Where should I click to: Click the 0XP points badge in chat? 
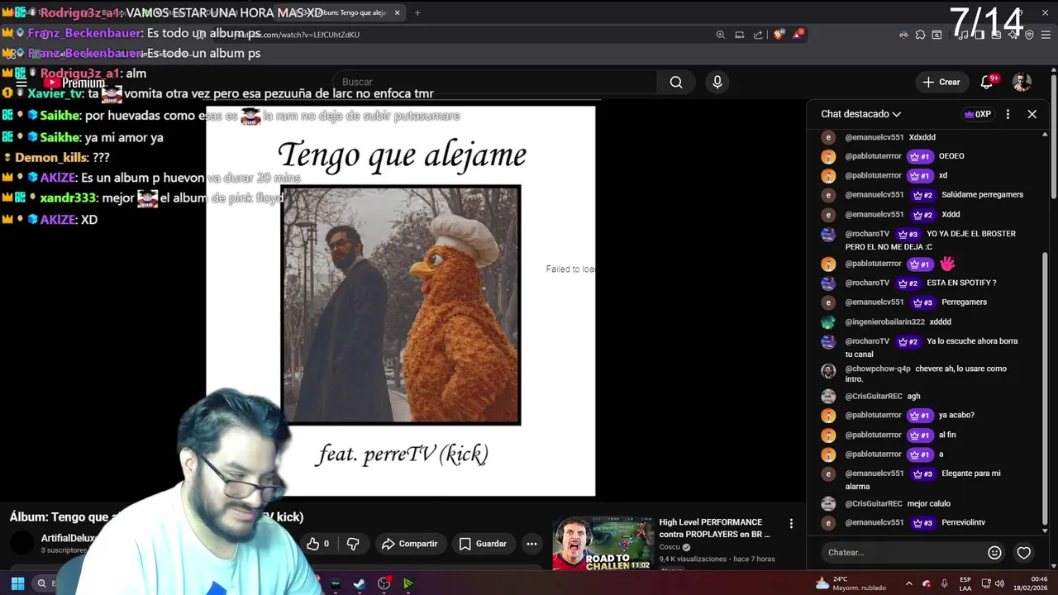[977, 114]
